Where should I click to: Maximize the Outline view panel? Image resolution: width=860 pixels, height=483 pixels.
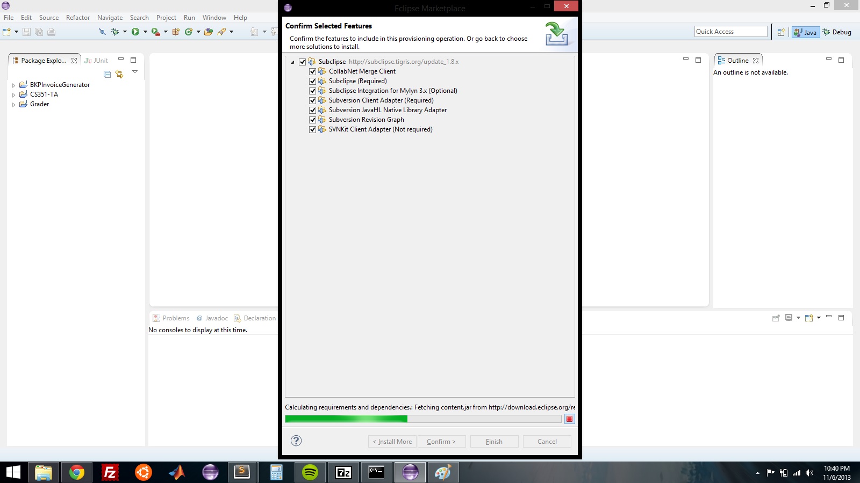[841, 60]
